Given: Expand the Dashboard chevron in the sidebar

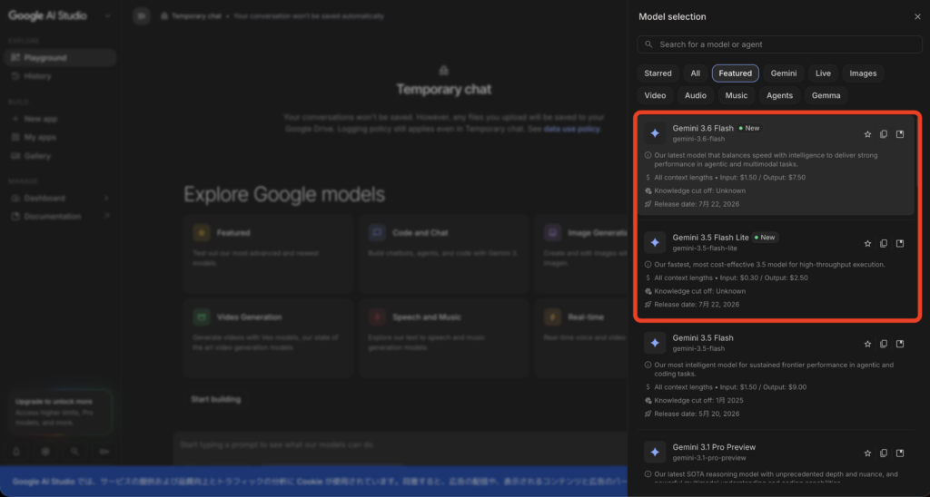Looking at the screenshot, I should click(107, 199).
